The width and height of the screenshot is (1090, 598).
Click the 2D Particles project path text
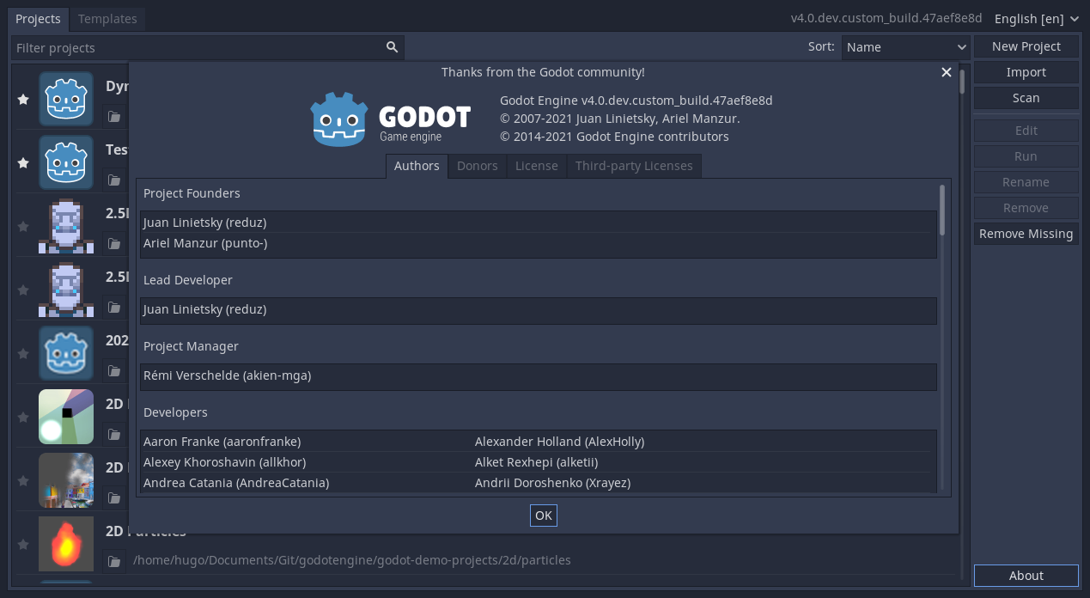(352, 560)
